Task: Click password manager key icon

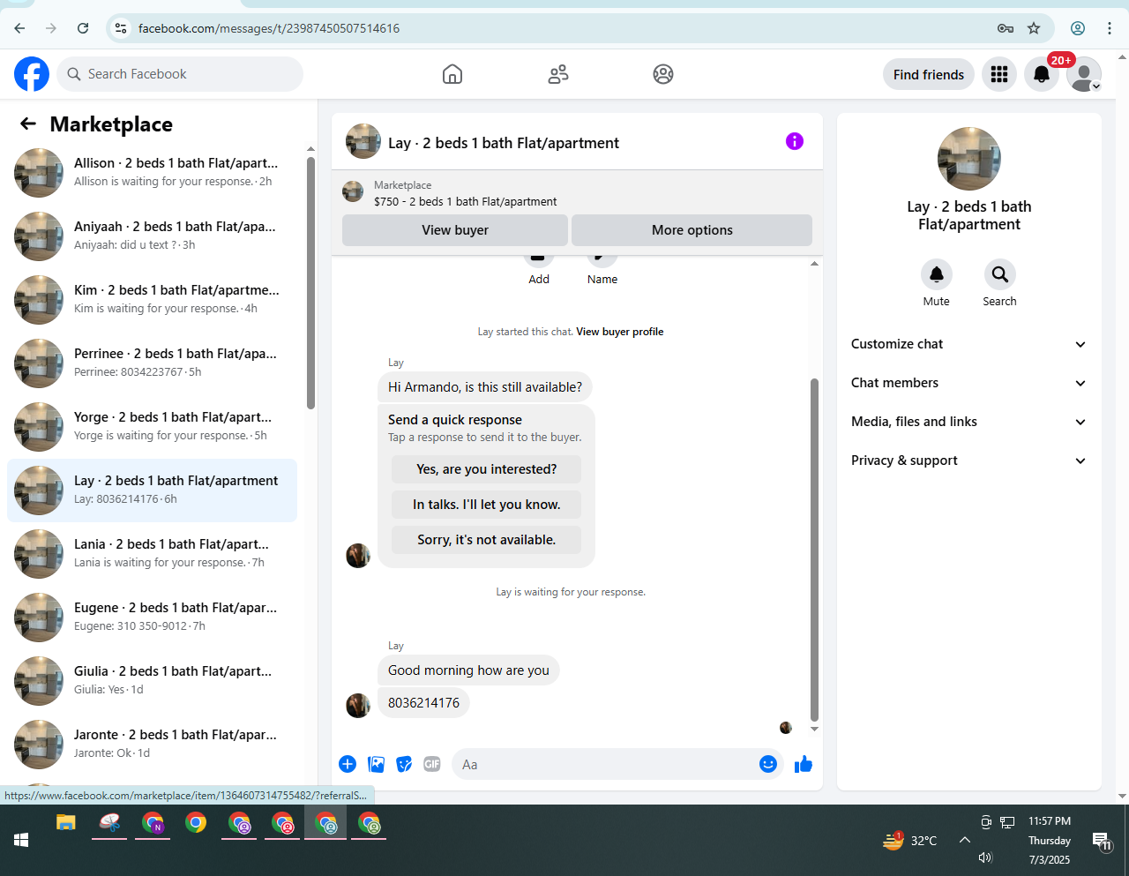Action: [x=1006, y=28]
